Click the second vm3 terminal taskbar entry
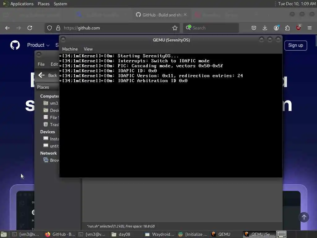 pos(93,234)
